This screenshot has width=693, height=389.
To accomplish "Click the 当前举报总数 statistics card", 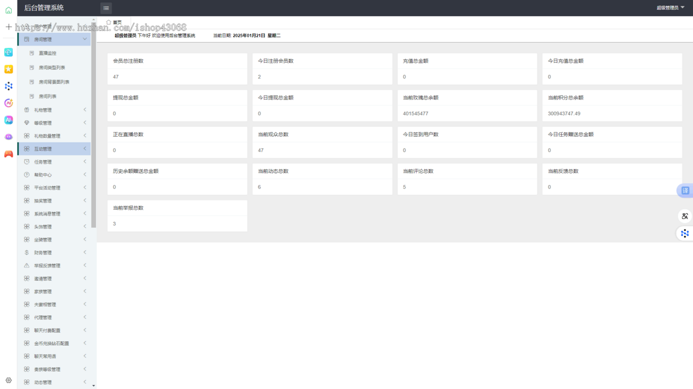I will (x=177, y=216).
